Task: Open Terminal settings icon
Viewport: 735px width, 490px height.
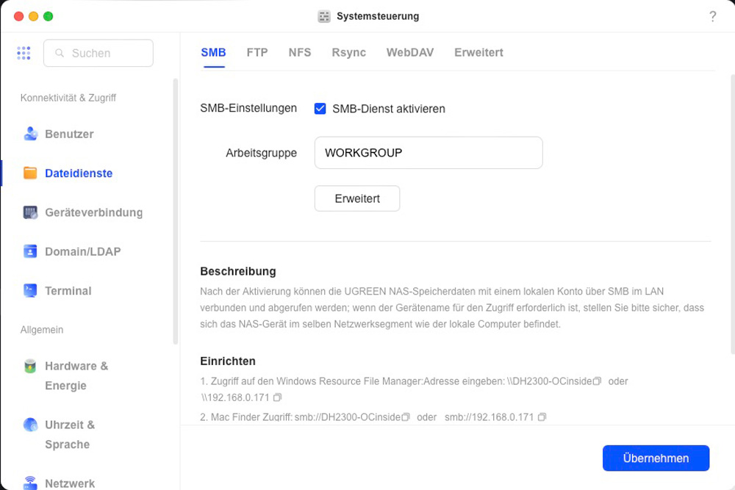Action: pos(30,290)
